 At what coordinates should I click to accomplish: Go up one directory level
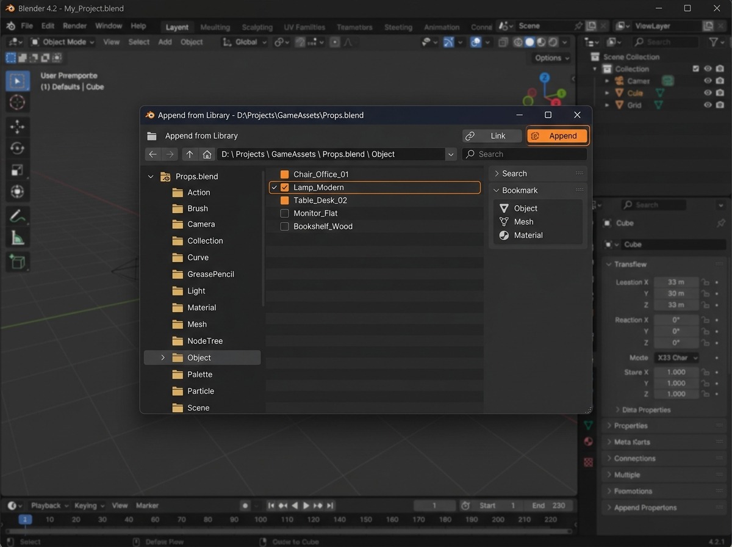(x=190, y=154)
